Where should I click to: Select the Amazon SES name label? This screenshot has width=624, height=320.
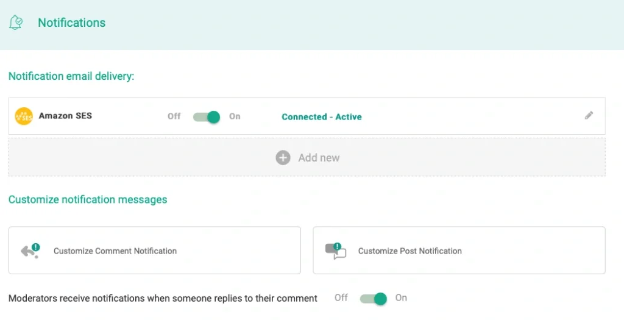coord(65,116)
